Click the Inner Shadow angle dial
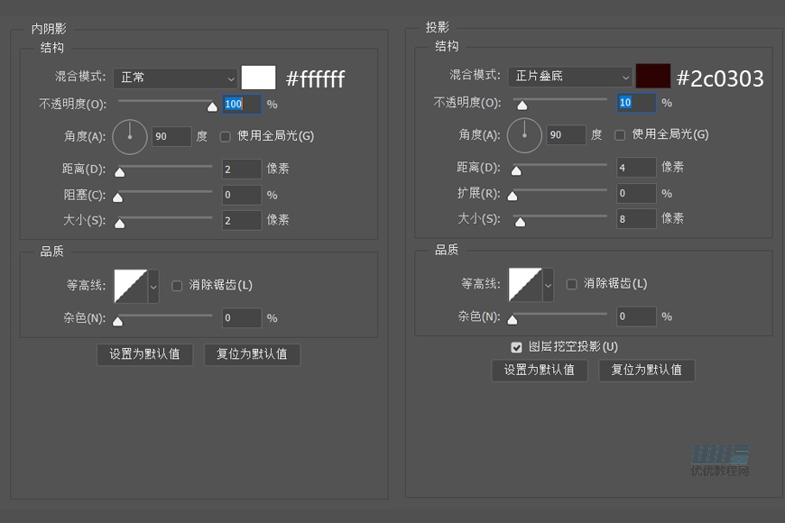785x523 pixels. click(129, 135)
